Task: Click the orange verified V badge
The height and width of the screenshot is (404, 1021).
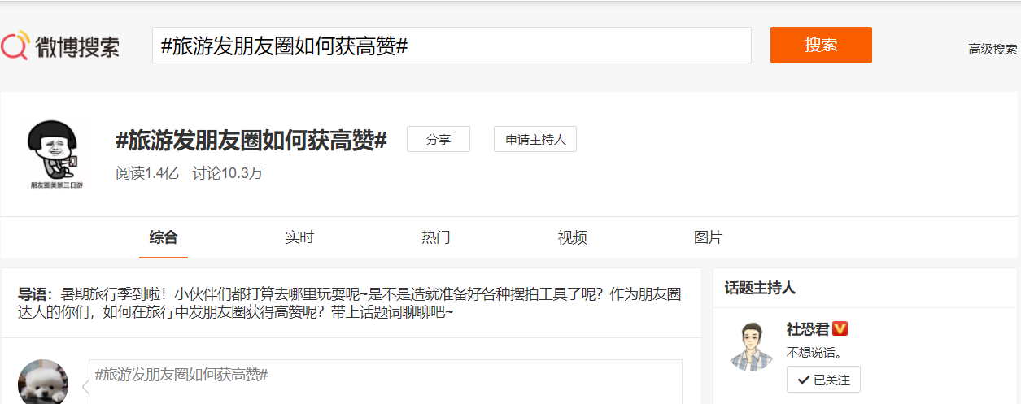Action: pyautogui.click(x=840, y=329)
